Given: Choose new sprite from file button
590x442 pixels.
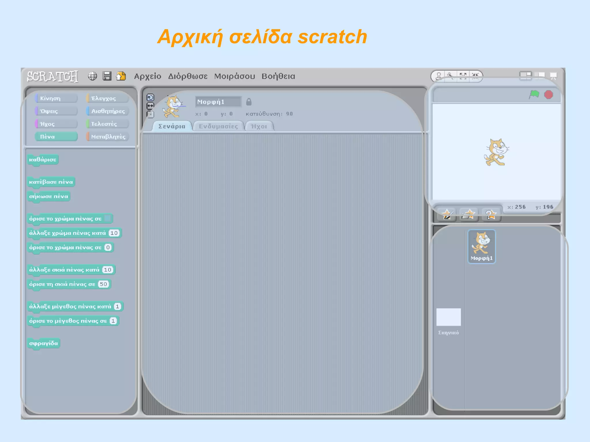Looking at the screenshot, I should tap(469, 215).
